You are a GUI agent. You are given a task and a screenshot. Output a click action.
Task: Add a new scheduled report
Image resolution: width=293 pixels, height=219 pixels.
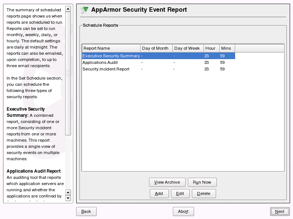(x=159, y=193)
